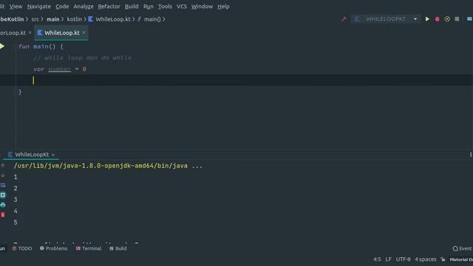Open the Window menu
473x266 pixels.
(x=202, y=7)
